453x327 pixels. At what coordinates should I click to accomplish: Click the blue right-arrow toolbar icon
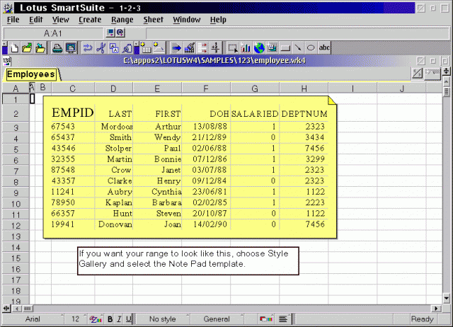[x=176, y=48]
